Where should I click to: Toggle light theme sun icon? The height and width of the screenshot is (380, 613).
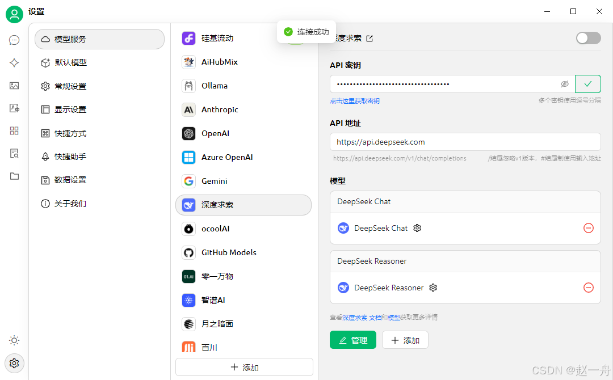pyautogui.click(x=14, y=340)
